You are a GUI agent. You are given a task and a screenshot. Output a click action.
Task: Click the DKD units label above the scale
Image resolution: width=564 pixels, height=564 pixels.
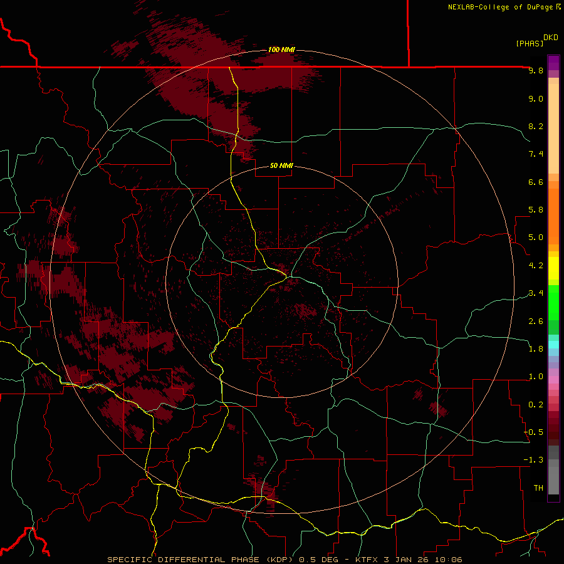coord(551,38)
